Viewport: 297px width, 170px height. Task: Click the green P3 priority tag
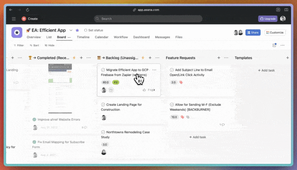click(115, 83)
